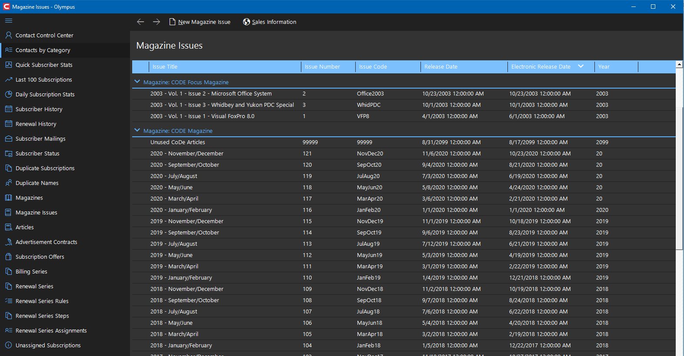Open Billing Series in sidebar
This screenshot has width=684, height=356.
[65, 271]
